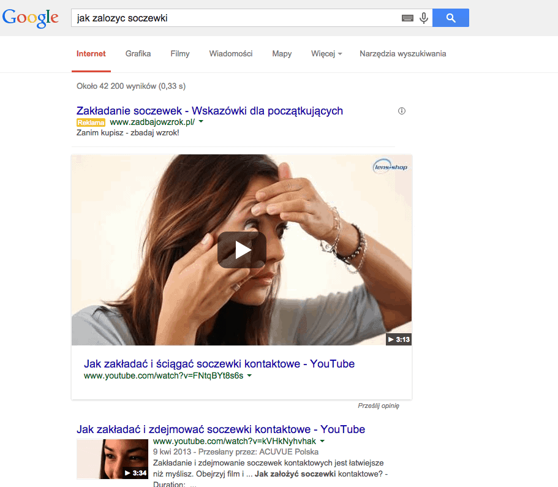
Task: Play the large video with play button
Action: (x=242, y=250)
